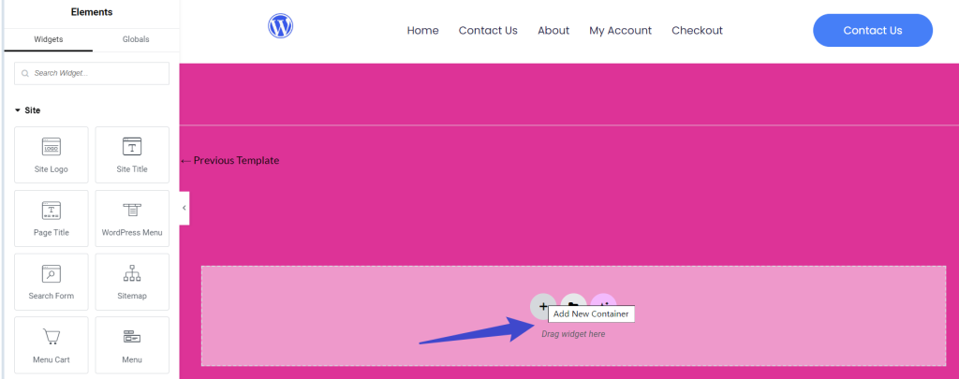Screen dimensions: 959x379
Task: Add the Site Title widget
Action: click(x=132, y=154)
